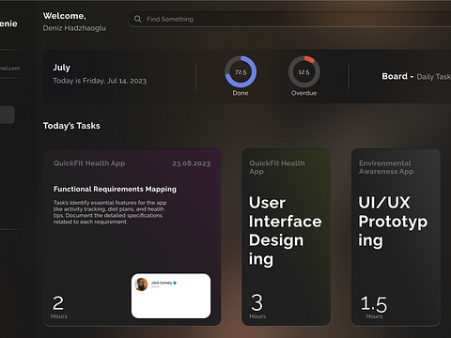
Task: Click the Welcome, greeting text
Action: click(x=64, y=16)
